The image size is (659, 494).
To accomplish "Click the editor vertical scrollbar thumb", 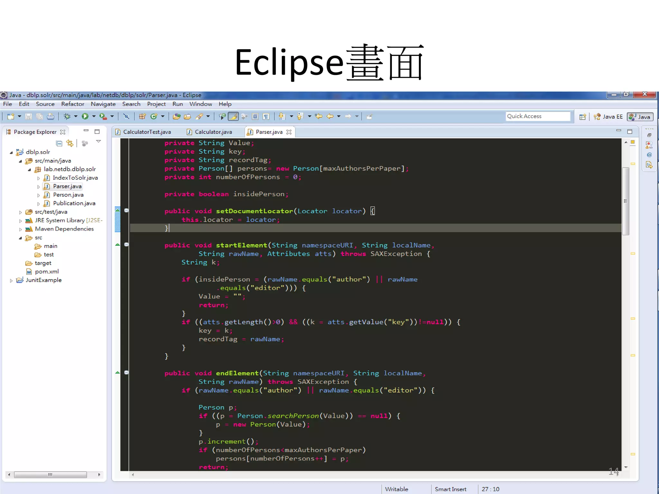I will pyautogui.click(x=626, y=201).
